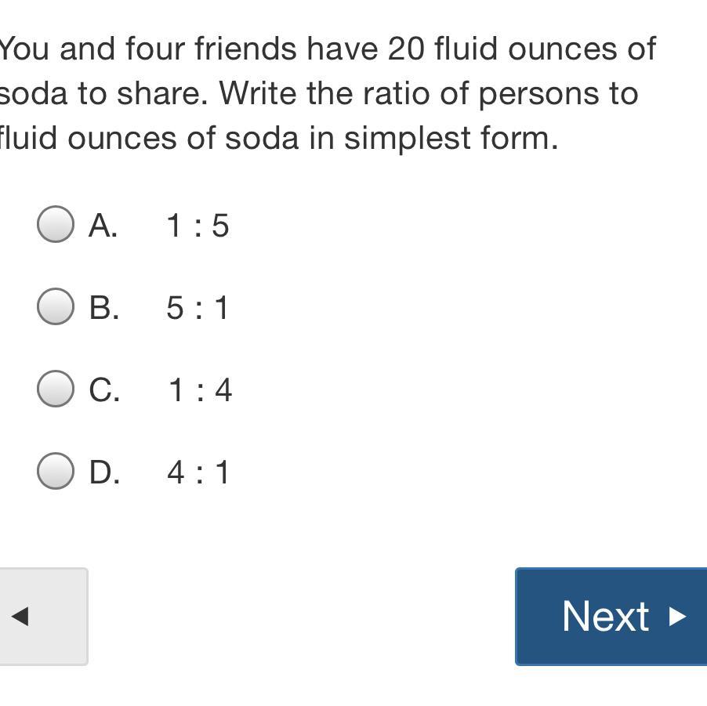Click the '4 : 1' ratio answer text
The image size is (707, 706).
(198, 472)
